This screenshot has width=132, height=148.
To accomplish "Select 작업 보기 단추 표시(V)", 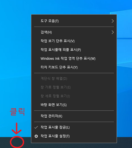I will pyautogui.click(x=74, y=41).
